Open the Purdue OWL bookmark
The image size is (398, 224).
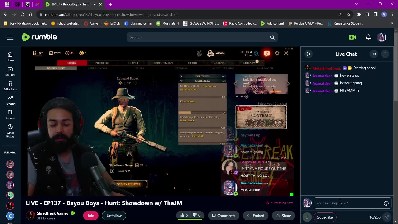click(306, 23)
